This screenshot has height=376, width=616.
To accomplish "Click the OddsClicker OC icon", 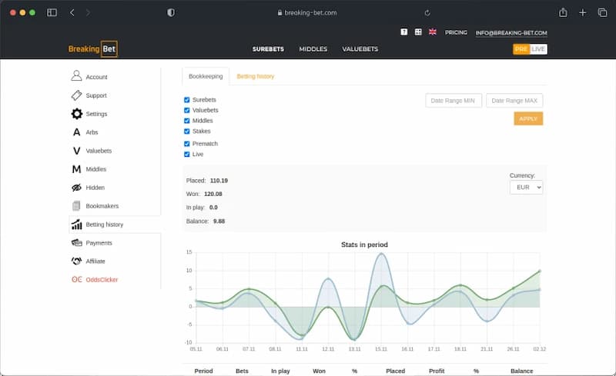I will pos(76,279).
